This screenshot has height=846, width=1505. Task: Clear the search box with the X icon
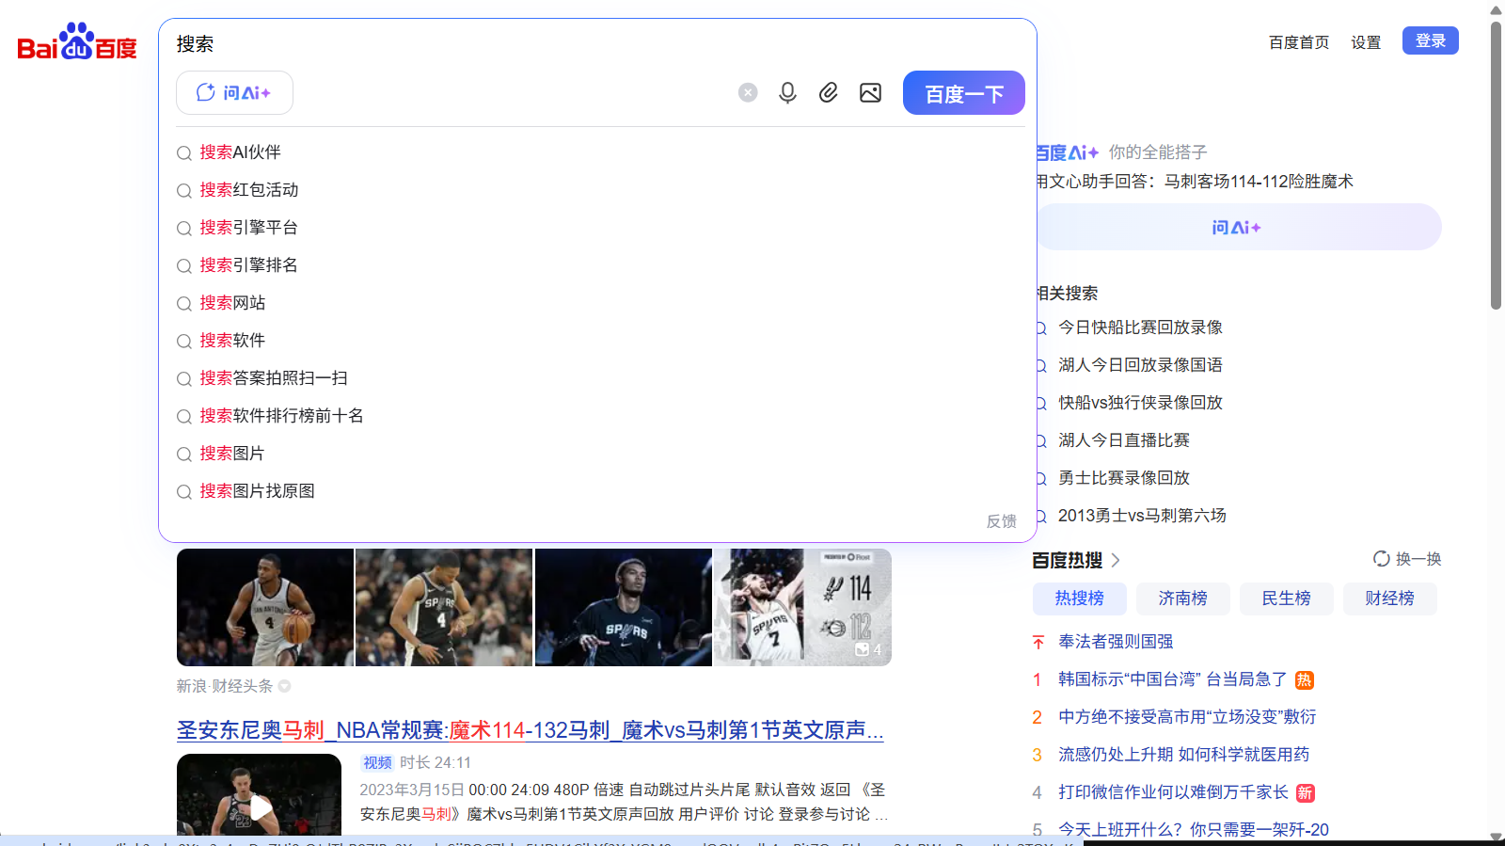pos(748,92)
